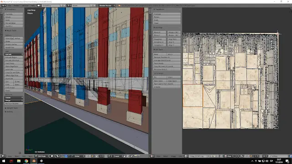This screenshot has height=164, width=292.
Task: Open the Mesh menu in 3D view header
Action: [31, 156]
